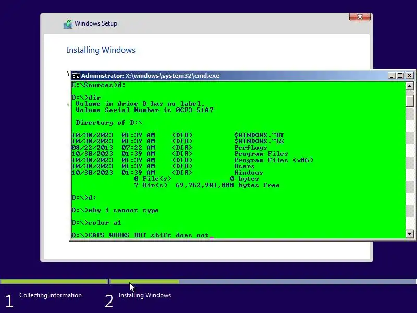Click the PerfLogs directory entry
Screen dimensions: 417x313
pyautogui.click(x=250, y=148)
